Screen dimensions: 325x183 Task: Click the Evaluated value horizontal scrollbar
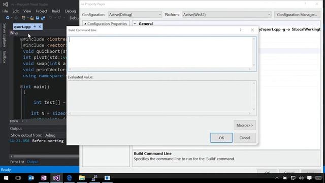click(x=160, y=113)
